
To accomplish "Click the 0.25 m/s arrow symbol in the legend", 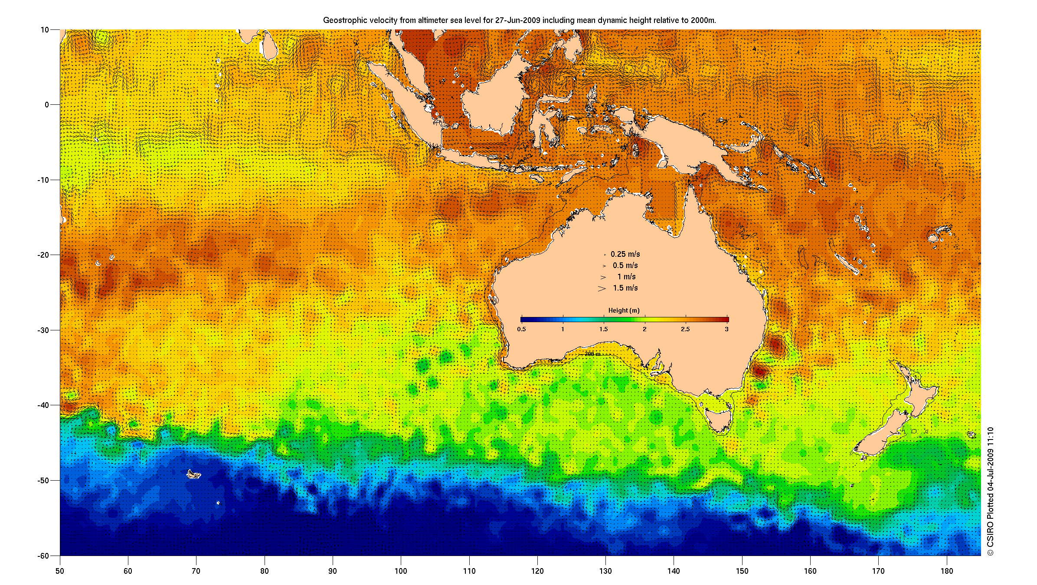I will pyautogui.click(x=605, y=255).
